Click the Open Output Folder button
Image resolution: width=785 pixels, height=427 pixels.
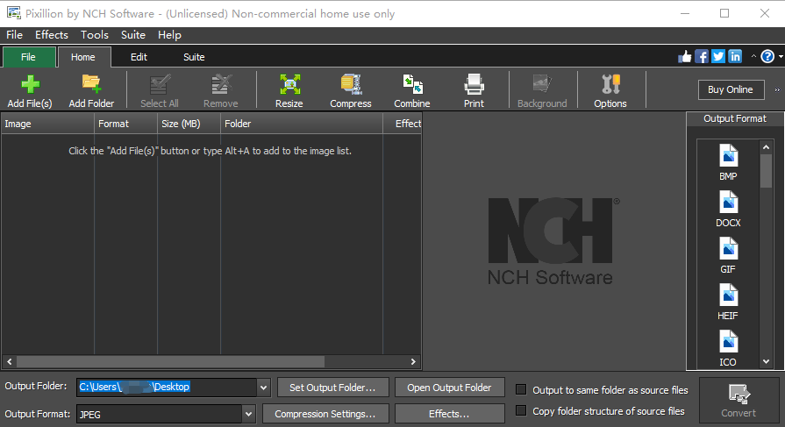[x=450, y=387]
